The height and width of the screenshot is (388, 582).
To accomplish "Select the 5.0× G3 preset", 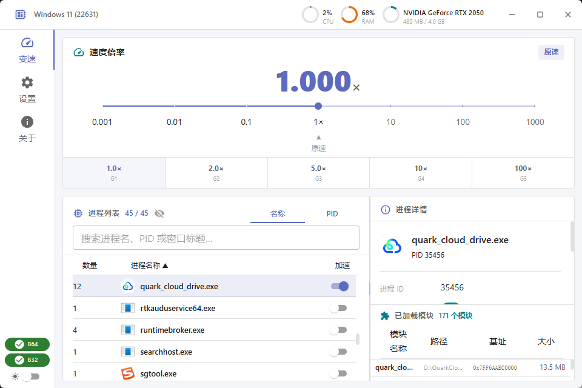I will [x=318, y=173].
